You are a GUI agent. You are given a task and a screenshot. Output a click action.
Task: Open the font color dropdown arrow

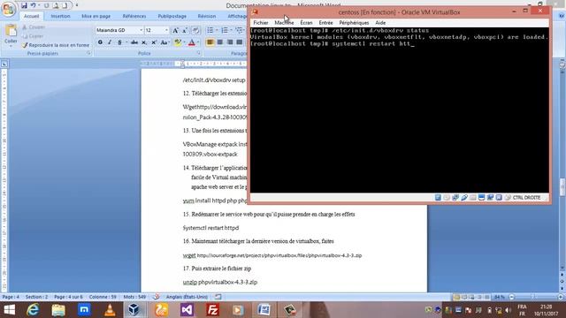[x=198, y=42]
